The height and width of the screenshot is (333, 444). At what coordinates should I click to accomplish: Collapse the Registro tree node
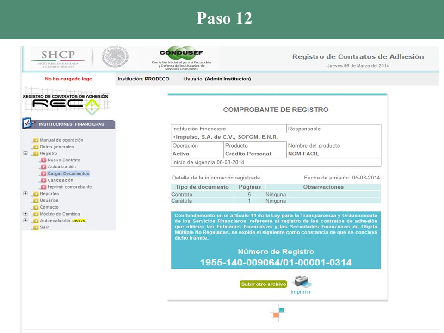click(x=25, y=153)
